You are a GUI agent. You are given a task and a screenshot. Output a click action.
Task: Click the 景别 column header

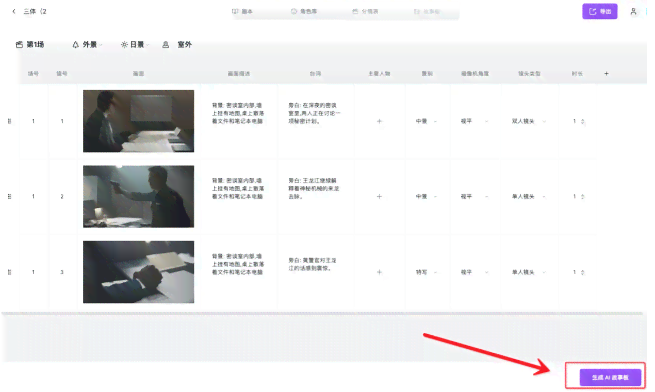point(427,74)
